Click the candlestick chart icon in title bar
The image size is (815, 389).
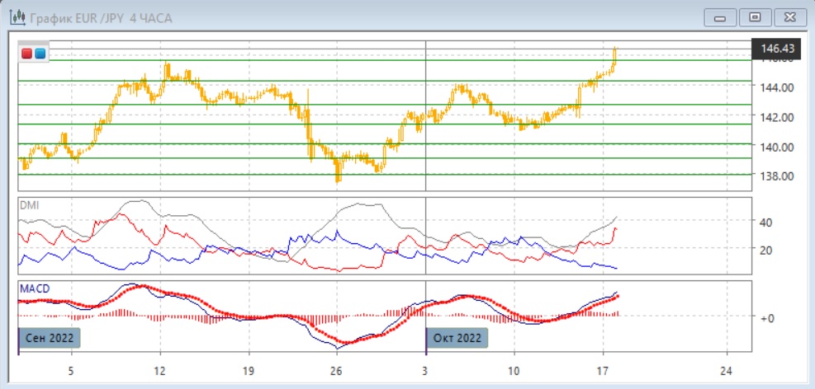tap(14, 16)
